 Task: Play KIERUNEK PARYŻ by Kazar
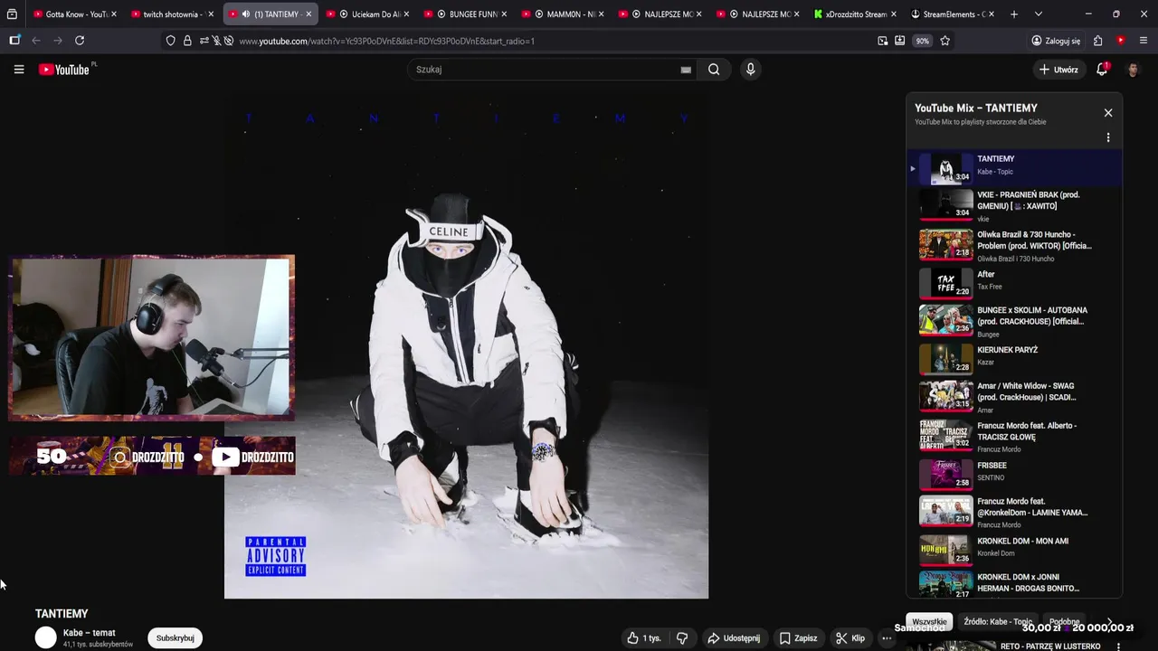click(1014, 358)
